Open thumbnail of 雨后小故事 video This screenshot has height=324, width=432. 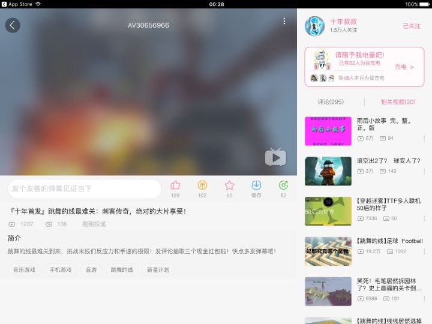[x=328, y=131]
